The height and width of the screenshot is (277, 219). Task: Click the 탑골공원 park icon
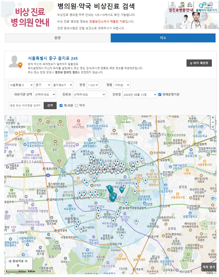pos(28,171)
